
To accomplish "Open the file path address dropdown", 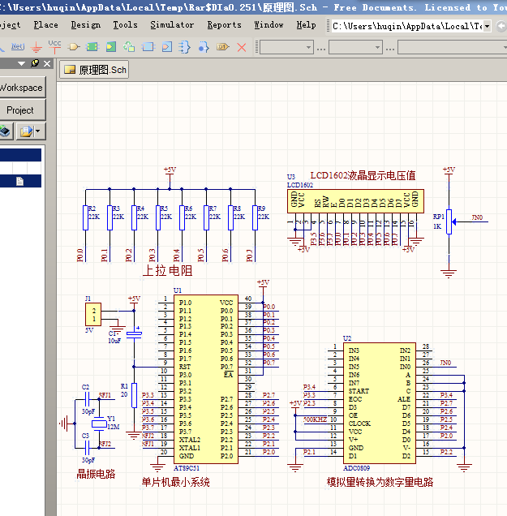I will (x=487, y=26).
